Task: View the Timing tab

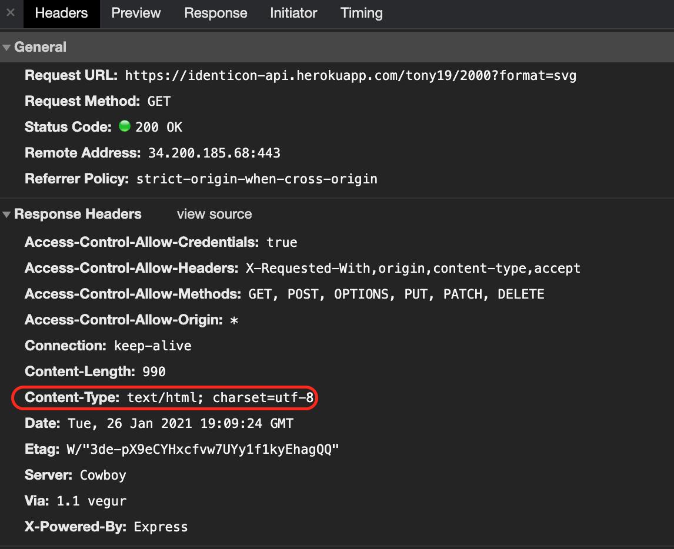Action: tap(361, 13)
